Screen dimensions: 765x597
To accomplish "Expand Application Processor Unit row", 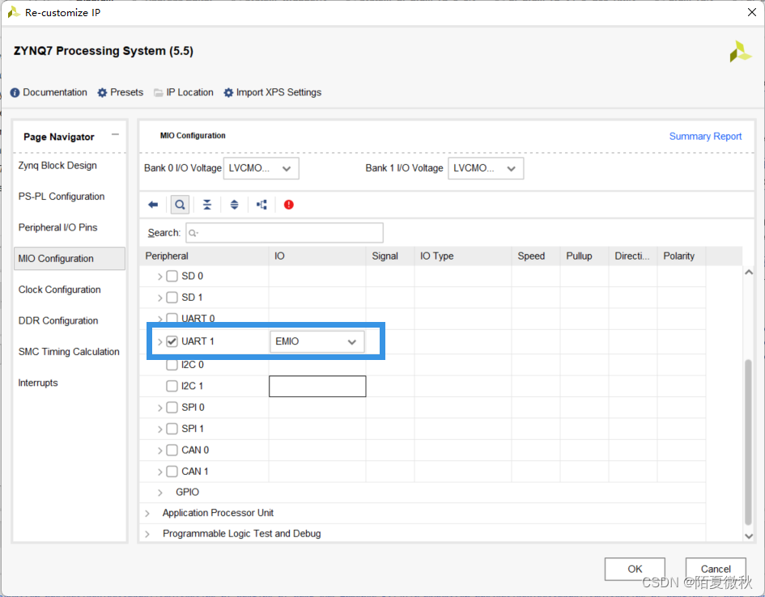I will click(147, 513).
